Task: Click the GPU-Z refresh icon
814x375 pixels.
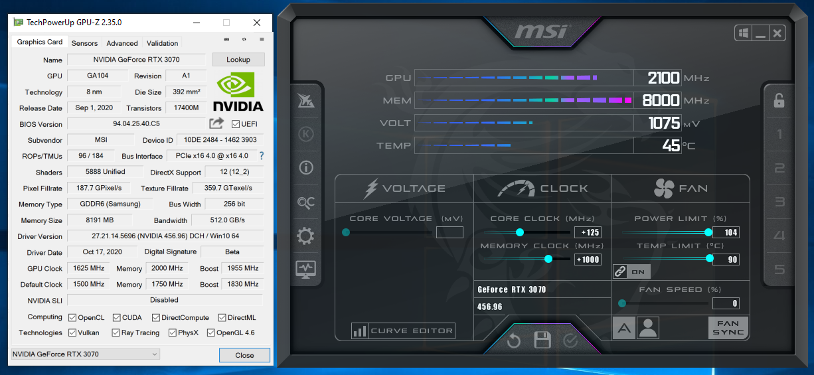Action: tap(244, 39)
